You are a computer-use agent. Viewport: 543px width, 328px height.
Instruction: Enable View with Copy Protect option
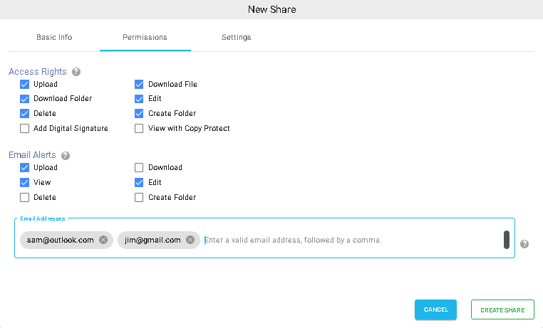click(139, 129)
